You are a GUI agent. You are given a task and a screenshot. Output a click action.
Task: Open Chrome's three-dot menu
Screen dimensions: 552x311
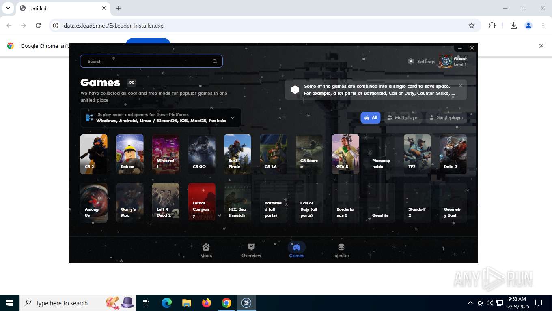543,26
